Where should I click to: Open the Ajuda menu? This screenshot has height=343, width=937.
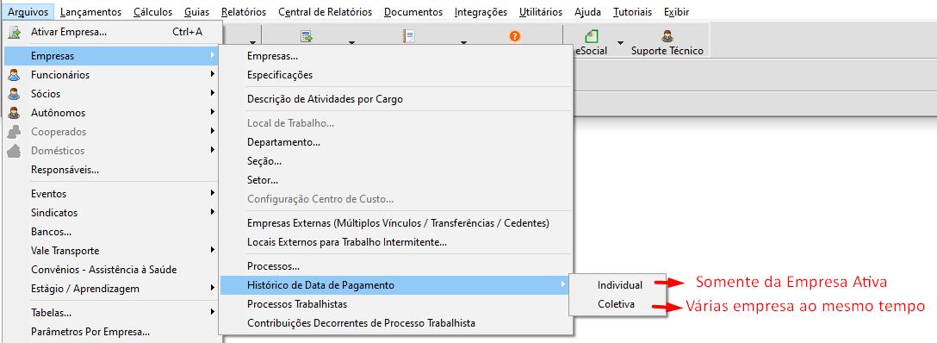tap(587, 12)
